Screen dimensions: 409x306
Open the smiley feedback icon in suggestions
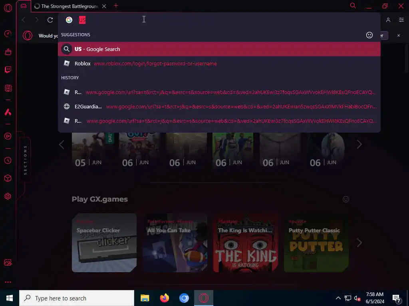point(369,35)
